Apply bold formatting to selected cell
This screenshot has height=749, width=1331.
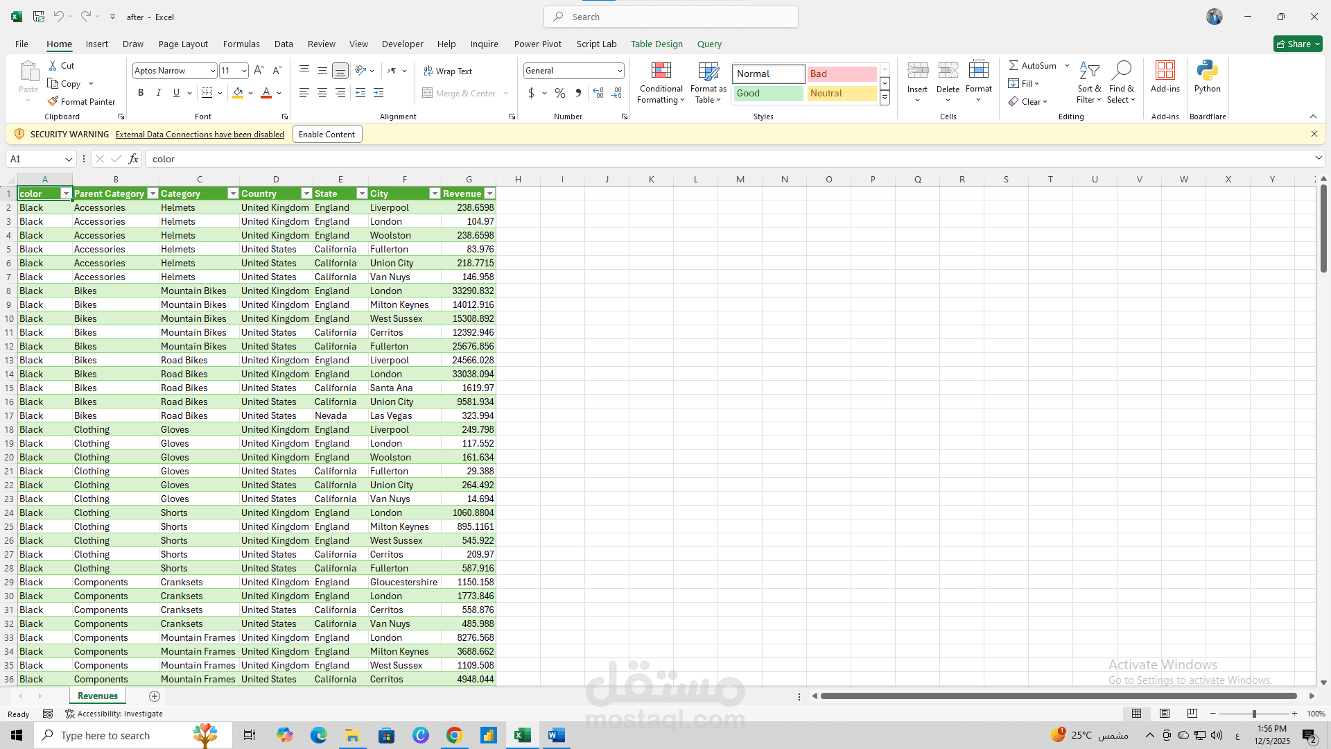(x=141, y=92)
